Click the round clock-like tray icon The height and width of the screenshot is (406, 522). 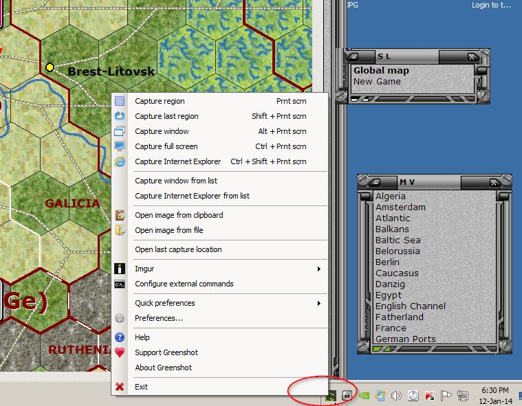click(x=413, y=396)
